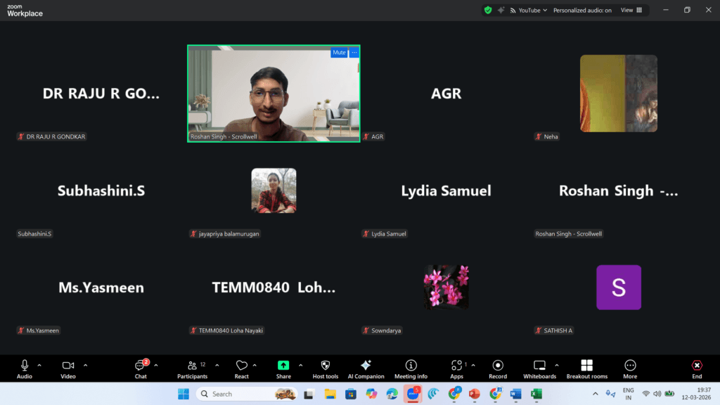Click the Mute button on Roshan Singh's tile
This screenshot has width=720, height=405.
tap(339, 52)
